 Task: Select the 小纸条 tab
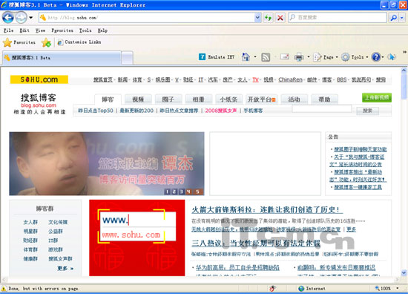point(228,99)
